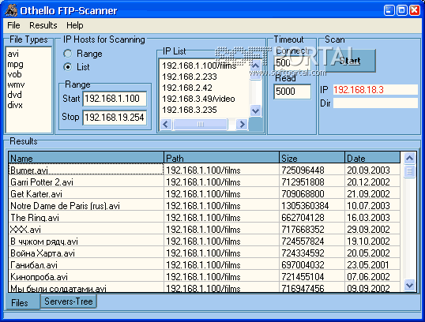Select 'divx' in File Types list

coord(15,105)
